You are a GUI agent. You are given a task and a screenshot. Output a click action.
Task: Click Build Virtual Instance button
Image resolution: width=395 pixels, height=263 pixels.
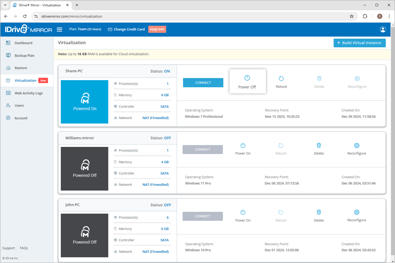click(x=359, y=43)
